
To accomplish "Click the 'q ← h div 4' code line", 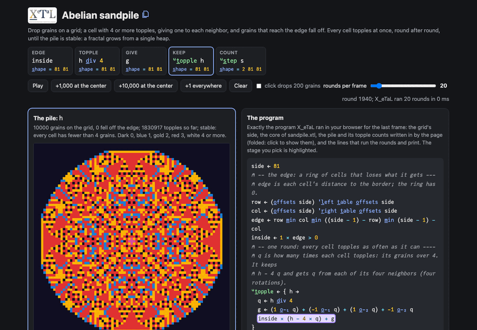I will (275, 300).
